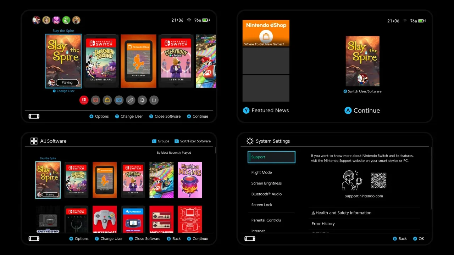Click the support QR code in System Settings
Viewport: 454px width, 255px height.
378,180
